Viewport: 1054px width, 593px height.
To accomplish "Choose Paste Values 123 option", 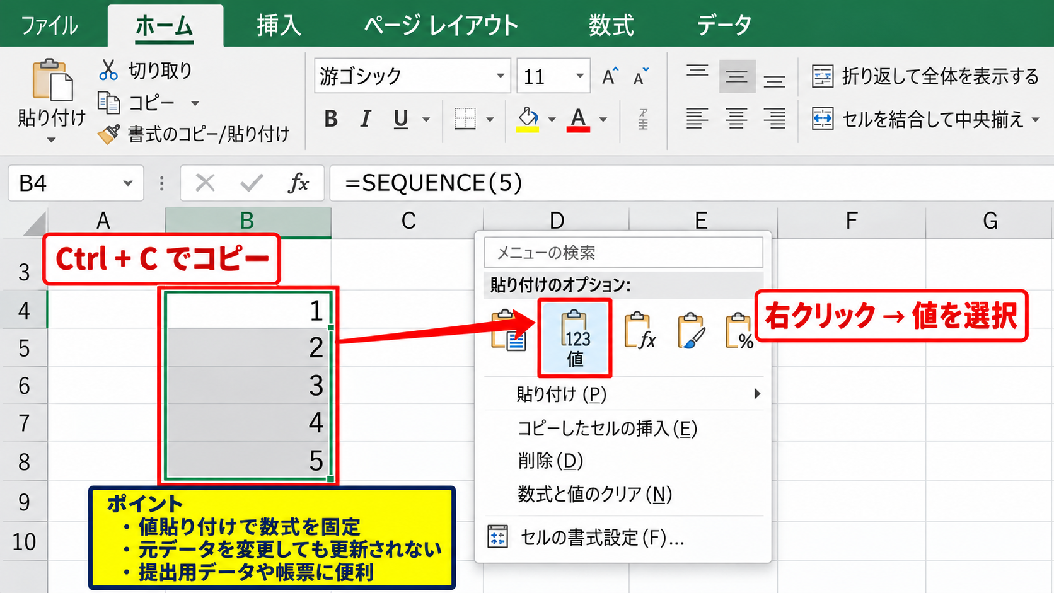I will pyautogui.click(x=575, y=338).
